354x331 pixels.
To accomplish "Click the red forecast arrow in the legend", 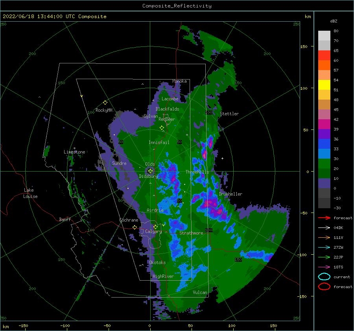I will pos(324,218).
